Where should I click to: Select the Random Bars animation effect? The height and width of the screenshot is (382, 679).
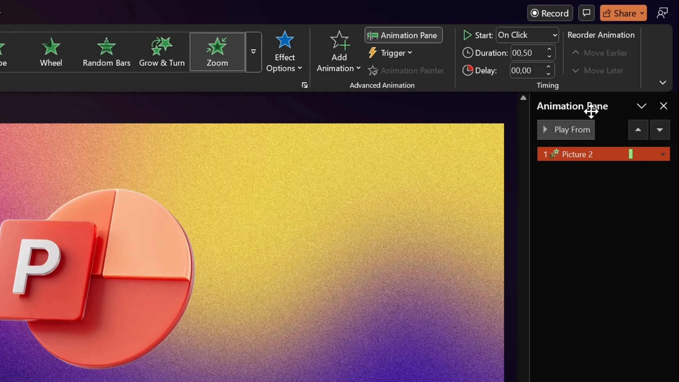pos(106,52)
